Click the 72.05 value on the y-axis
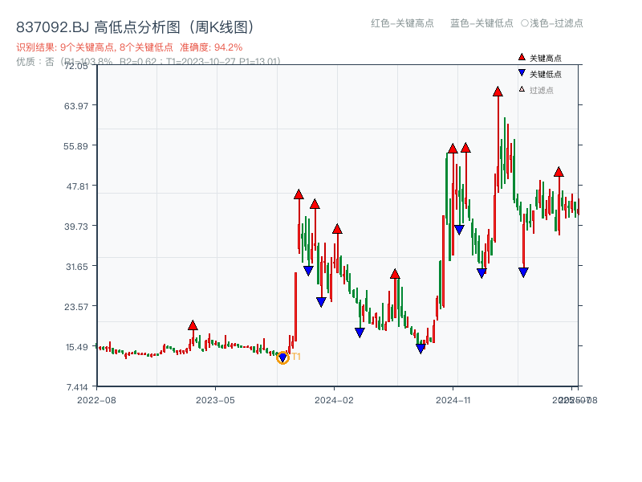 pos(78,67)
